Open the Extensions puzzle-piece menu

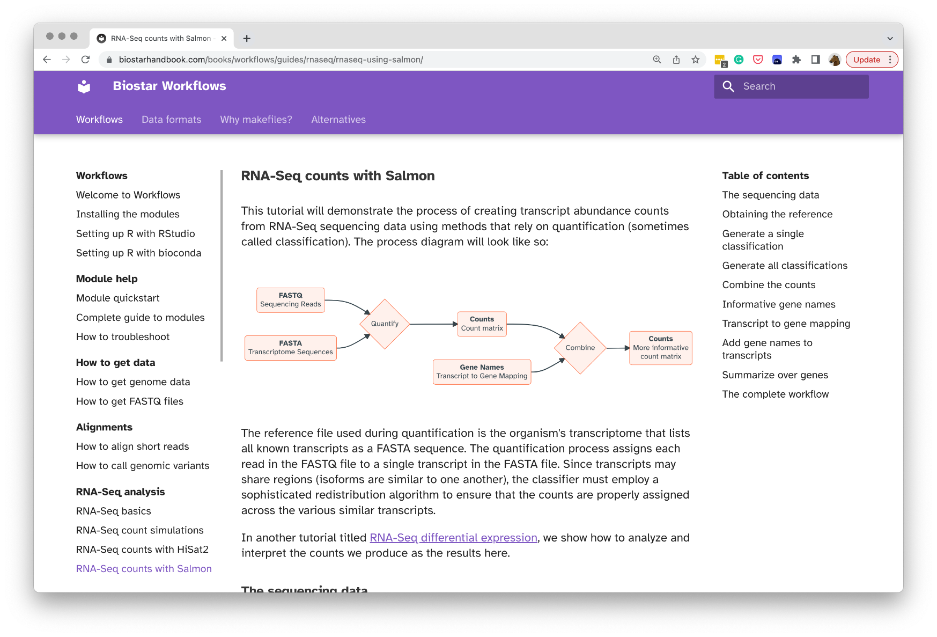coord(796,60)
